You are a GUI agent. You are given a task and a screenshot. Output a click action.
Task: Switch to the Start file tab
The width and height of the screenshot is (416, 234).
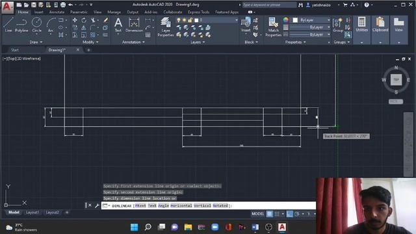click(x=15, y=50)
